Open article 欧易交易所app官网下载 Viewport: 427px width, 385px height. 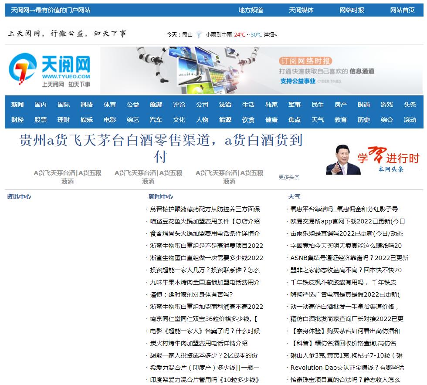pos(348,221)
